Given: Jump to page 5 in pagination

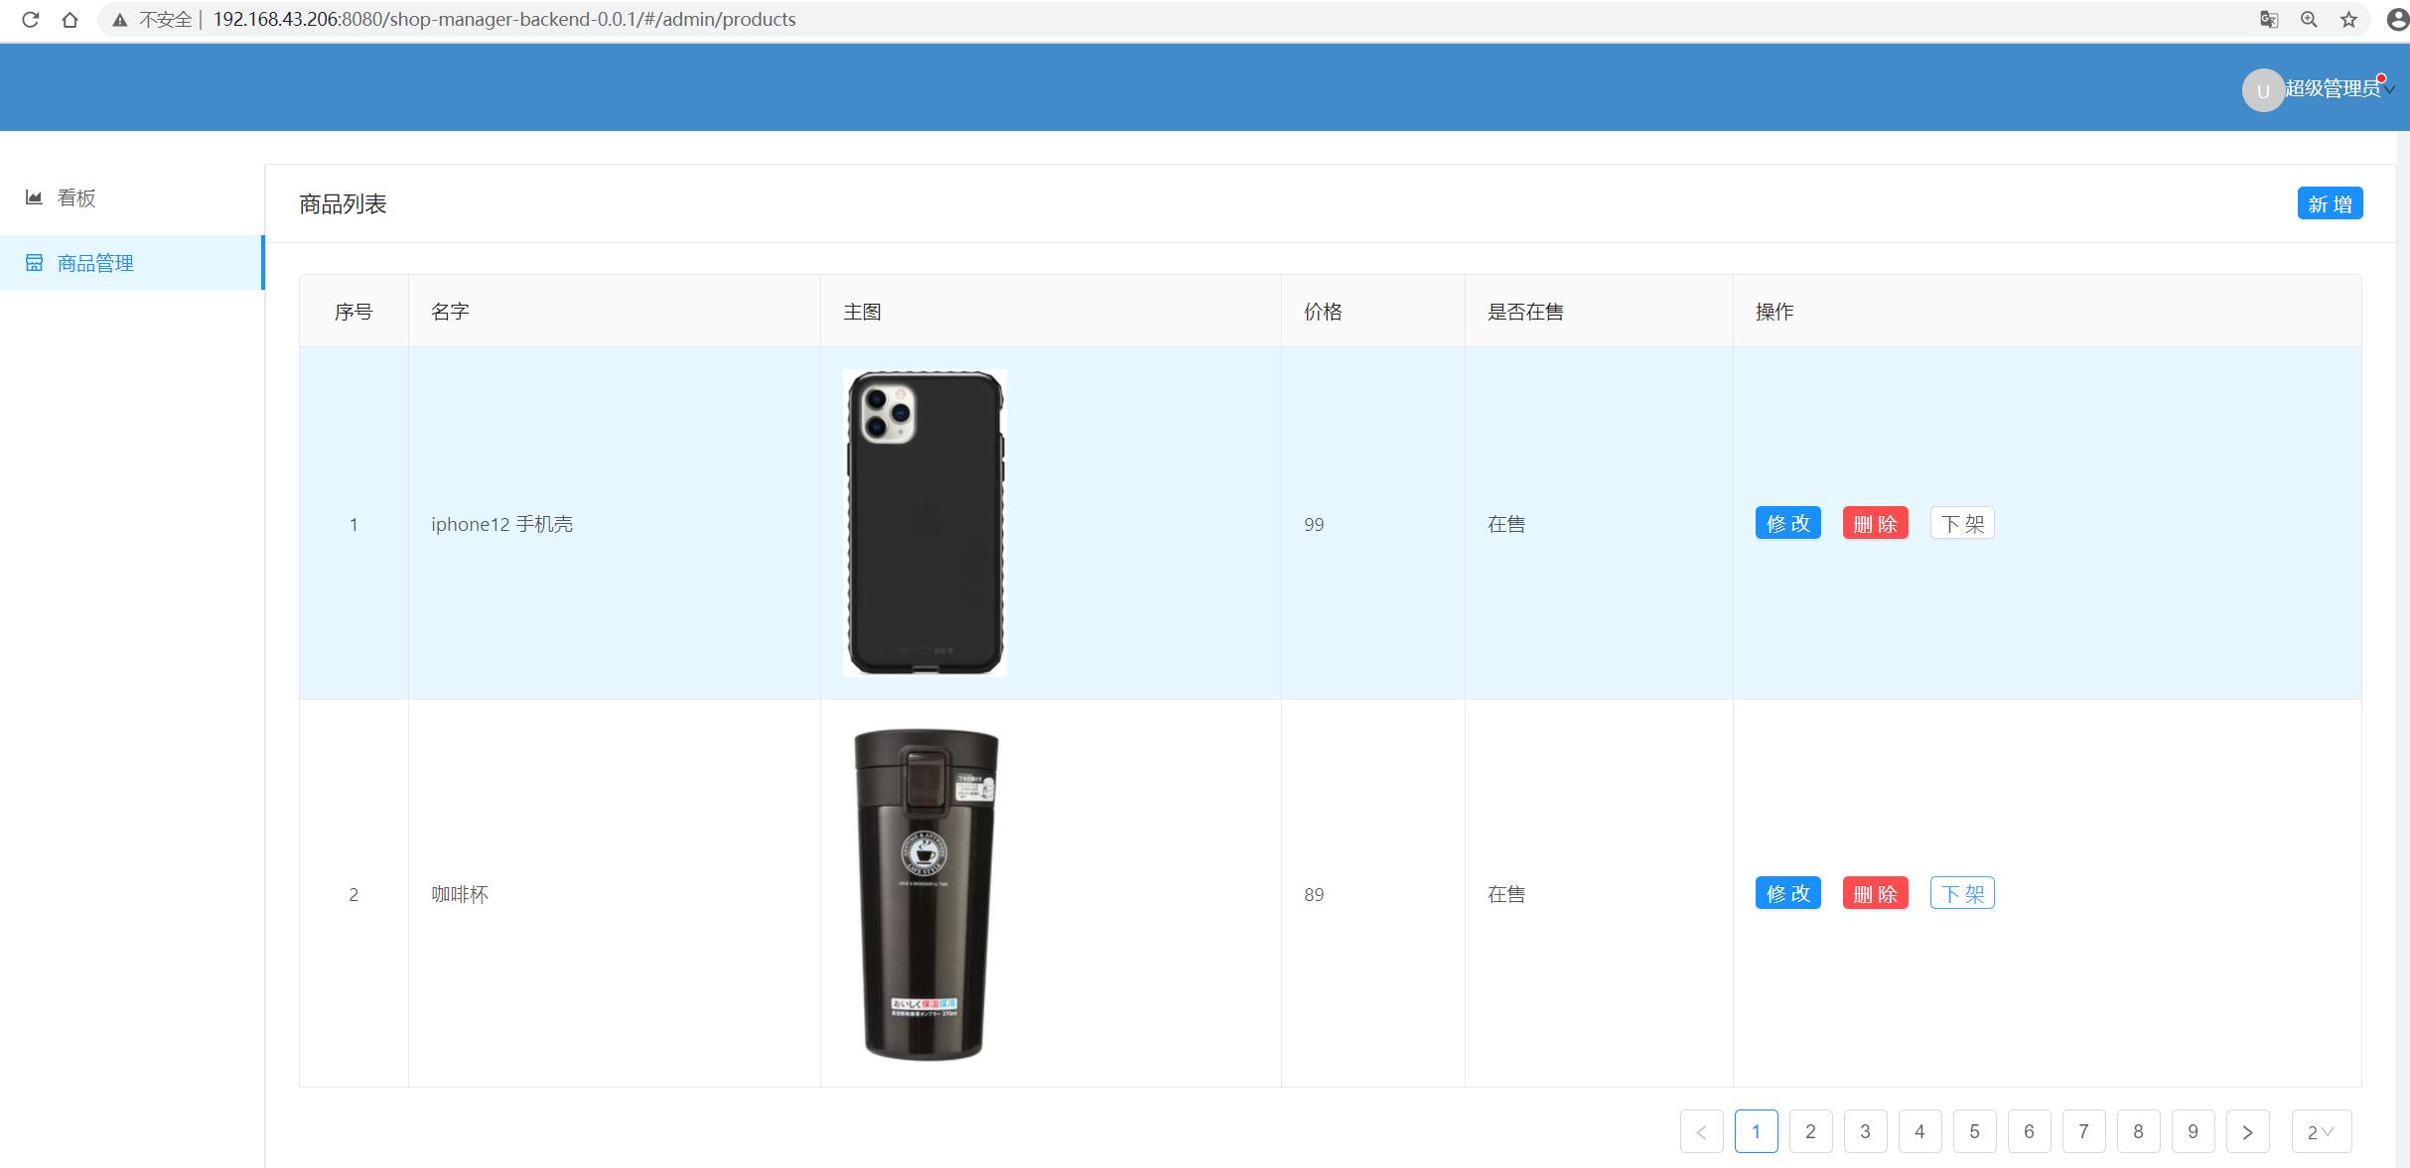Looking at the screenshot, I should [x=1974, y=1131].
